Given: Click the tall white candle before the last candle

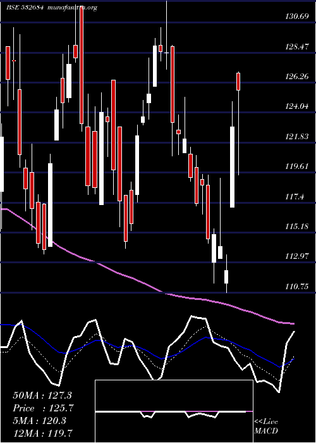Looking at the screenshot, I should click(232, 167).
